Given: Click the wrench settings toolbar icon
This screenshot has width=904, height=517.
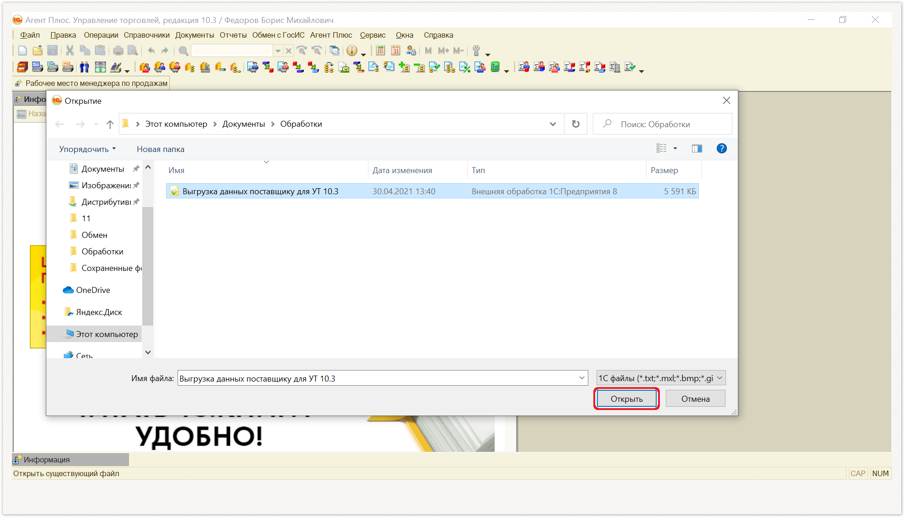Looking at the screenshot, I should pyautogui.click(x=476, y=51).
